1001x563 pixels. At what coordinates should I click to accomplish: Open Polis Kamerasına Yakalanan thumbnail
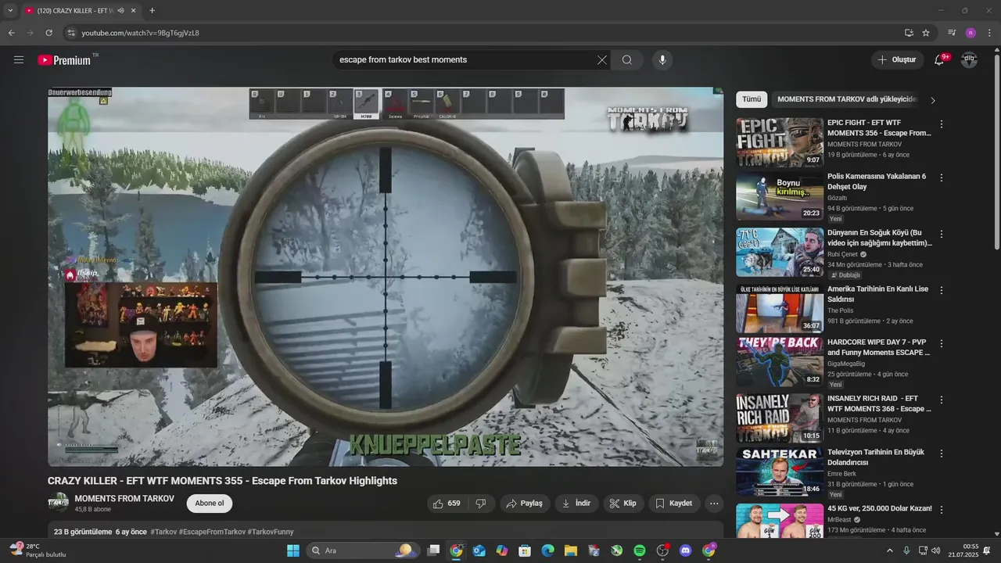tap(780, 197)
